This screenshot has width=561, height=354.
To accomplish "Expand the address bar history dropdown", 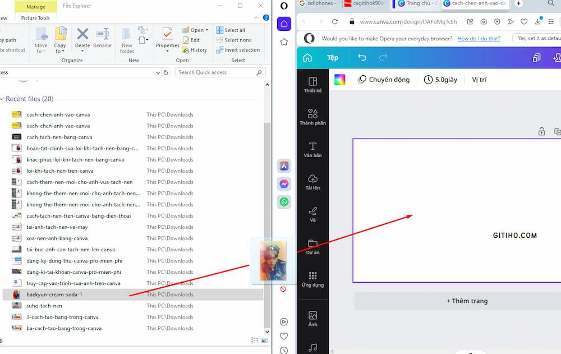I will (158, 72).
